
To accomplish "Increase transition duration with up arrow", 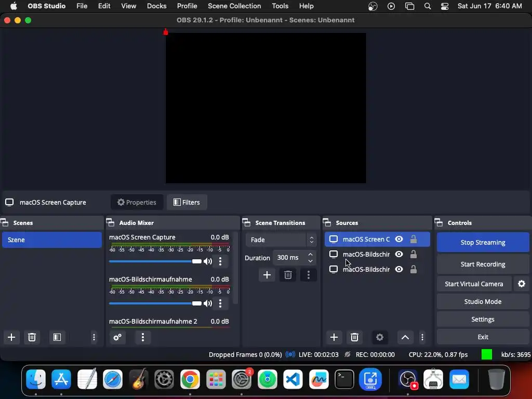I will tap(310, 255).
